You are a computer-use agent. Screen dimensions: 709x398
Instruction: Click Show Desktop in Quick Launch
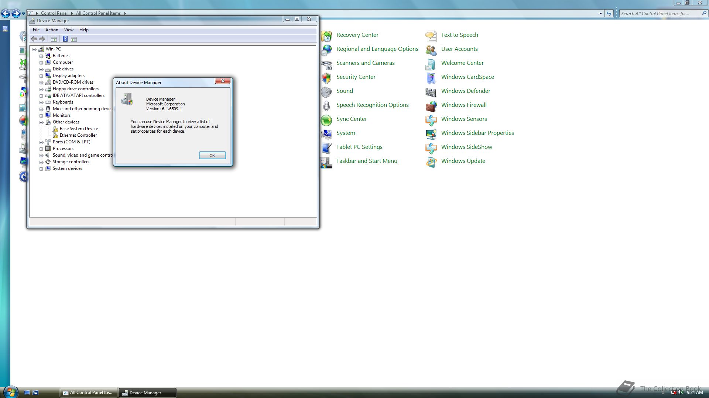(x=27, y=393)
